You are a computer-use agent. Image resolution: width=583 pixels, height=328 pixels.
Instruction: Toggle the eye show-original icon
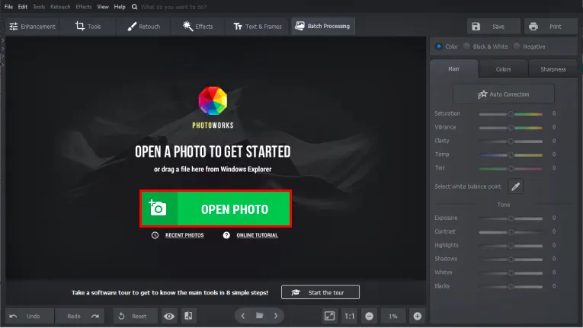168,316
